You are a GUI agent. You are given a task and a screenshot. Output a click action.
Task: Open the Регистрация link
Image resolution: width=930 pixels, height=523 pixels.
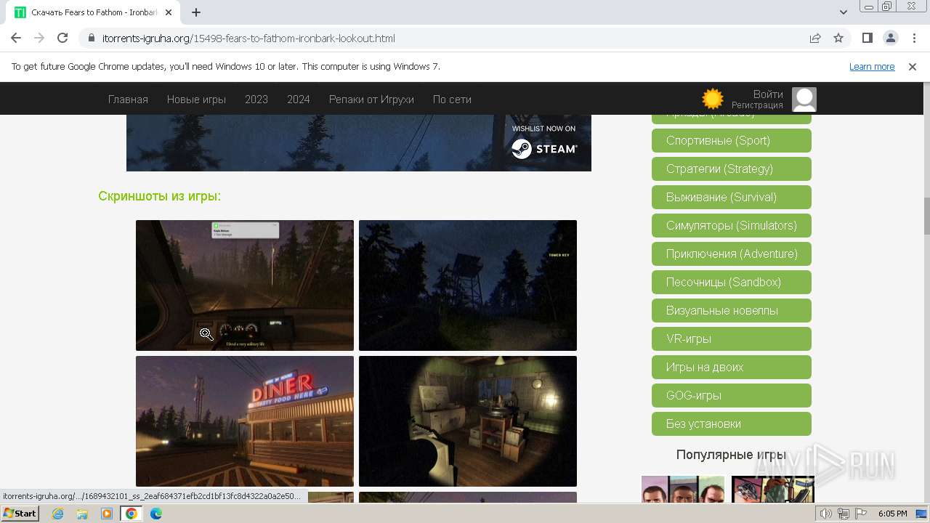[757, 105]
